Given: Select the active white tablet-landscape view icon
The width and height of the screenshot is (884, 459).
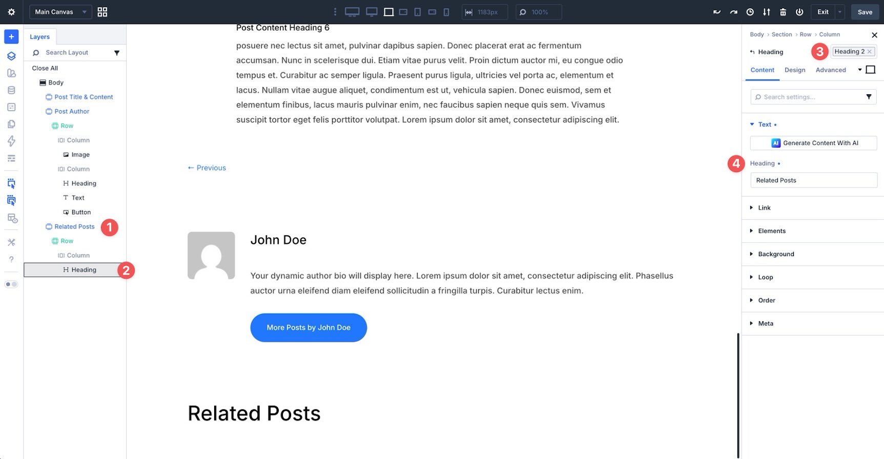Looking at the screenshot, I should point(389,12).
